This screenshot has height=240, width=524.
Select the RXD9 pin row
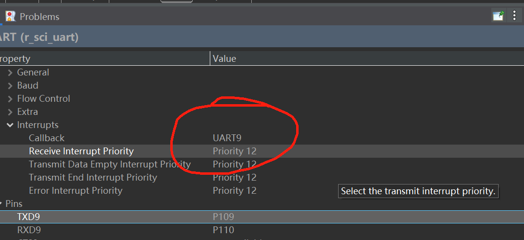coord(262,230)
